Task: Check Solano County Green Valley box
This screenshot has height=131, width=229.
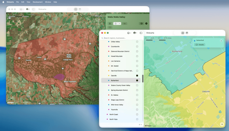Action: pos(137,85)
